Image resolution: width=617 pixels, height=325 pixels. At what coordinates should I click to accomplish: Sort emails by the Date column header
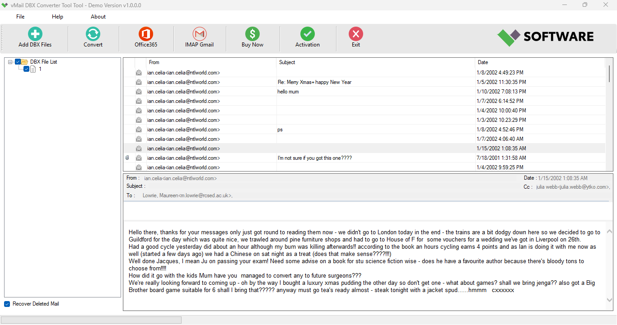pyautogui.click(x=483, y=62)
